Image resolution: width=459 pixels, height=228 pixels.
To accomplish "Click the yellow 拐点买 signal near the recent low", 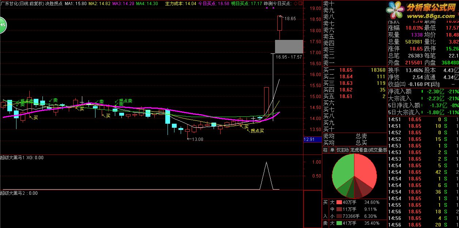I will click(257, 131).
